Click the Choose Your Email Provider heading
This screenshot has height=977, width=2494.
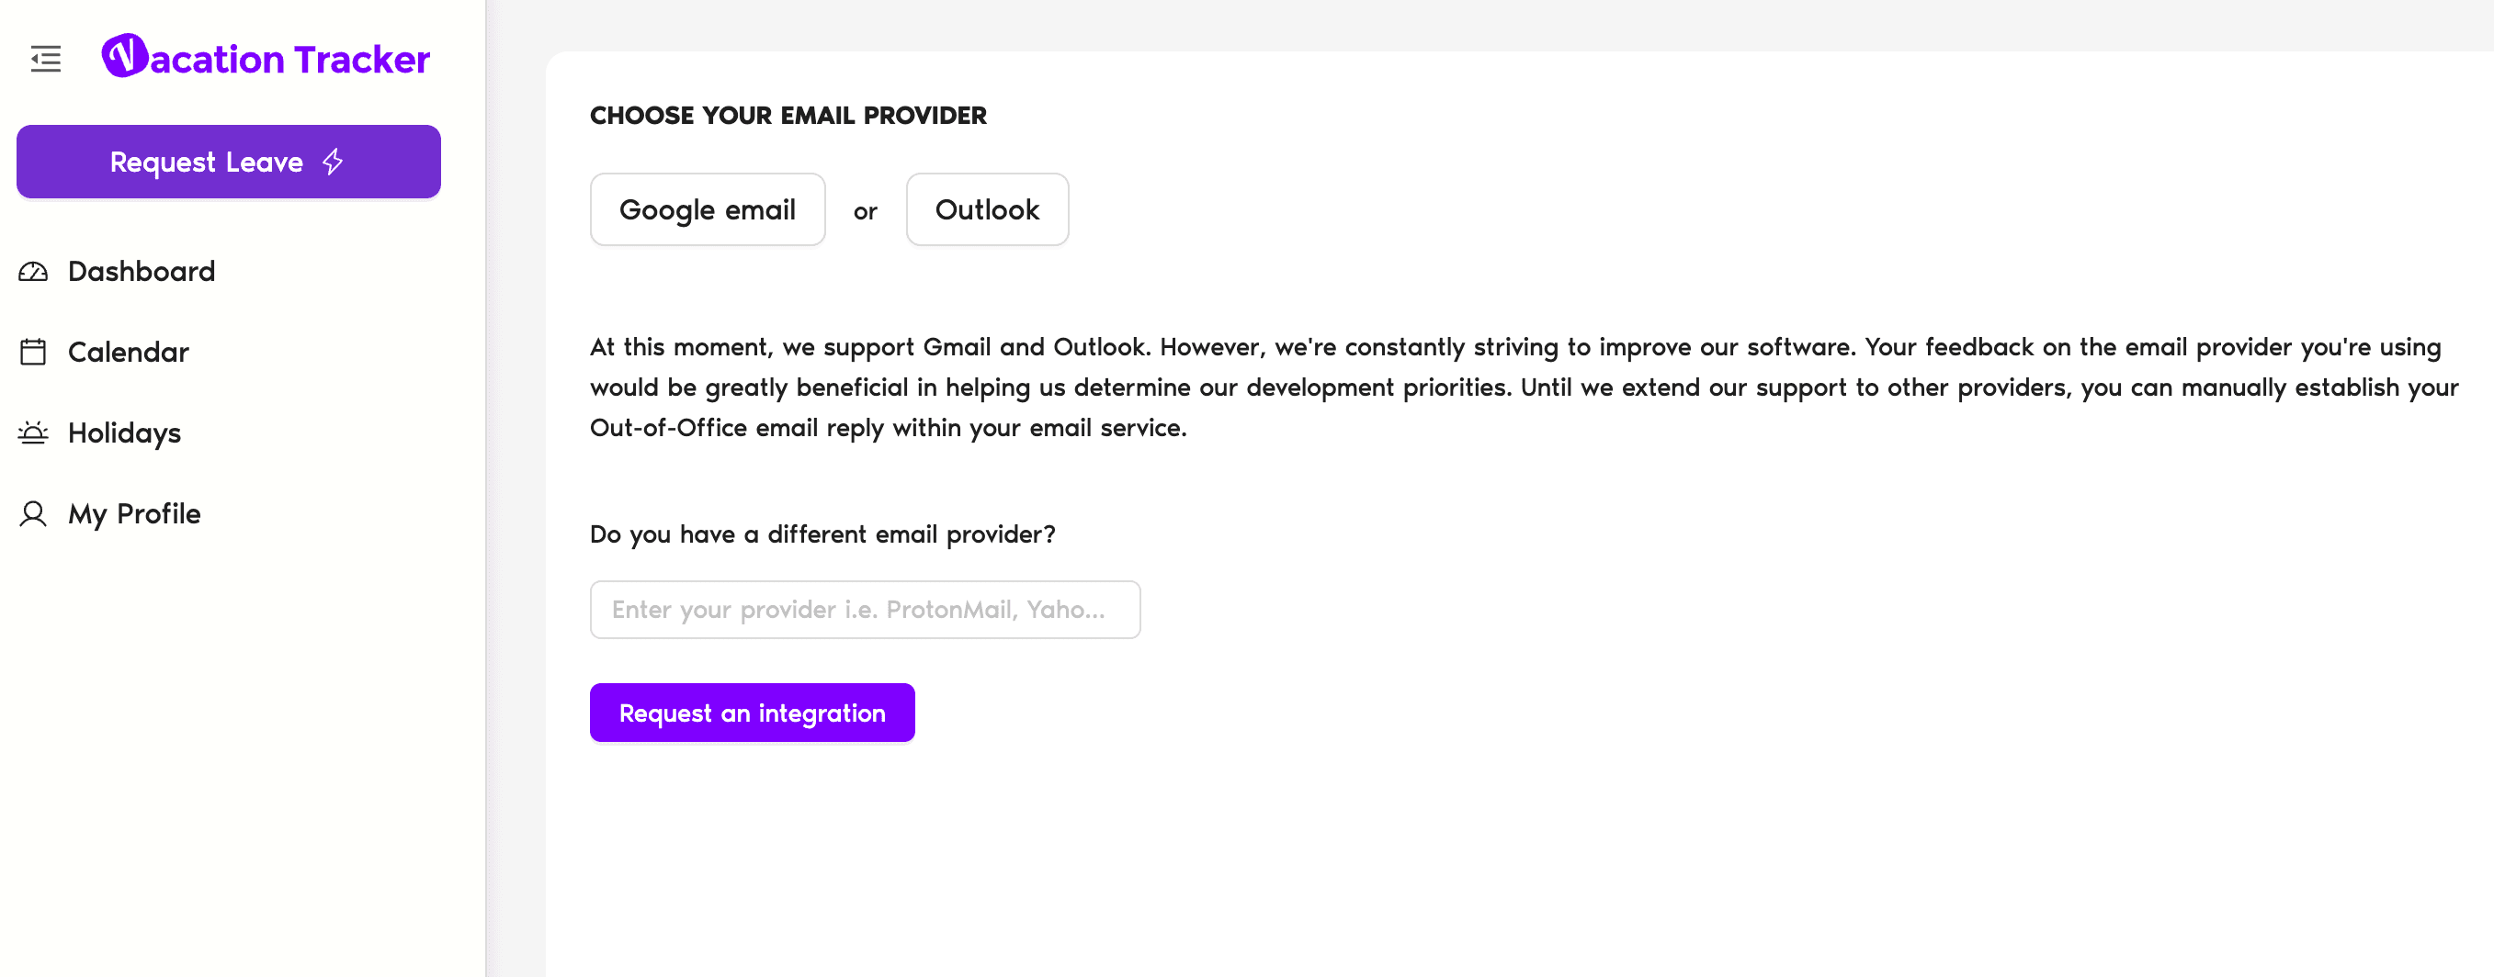click(x=788, y=116)
